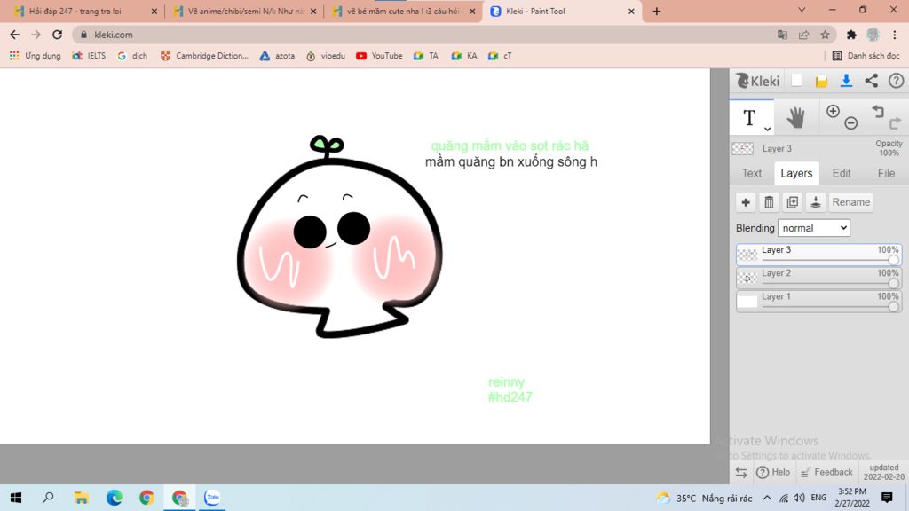Viewport: 909px width, 511px height.
Task: Open the Blending mode dropdown
Action: pyautogui.click(x=814, y=228)
